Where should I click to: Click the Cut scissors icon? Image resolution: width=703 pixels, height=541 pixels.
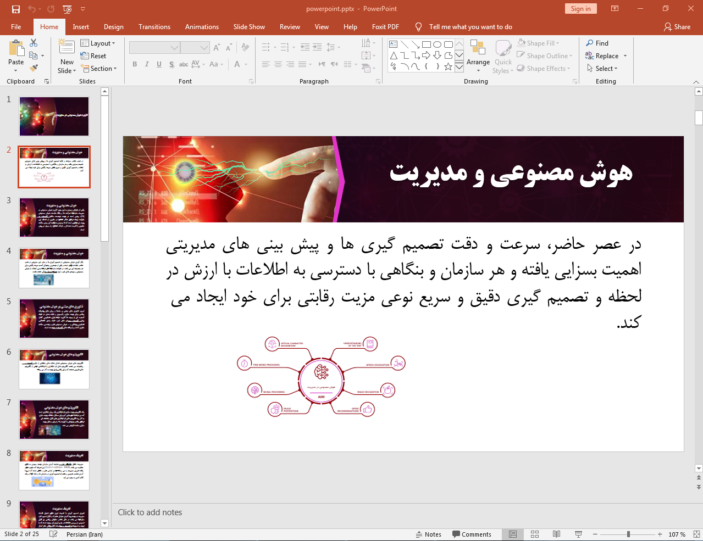pos(34,43)
